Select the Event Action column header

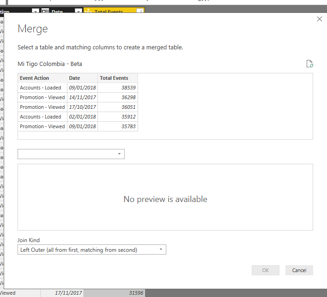coord(42,78)
